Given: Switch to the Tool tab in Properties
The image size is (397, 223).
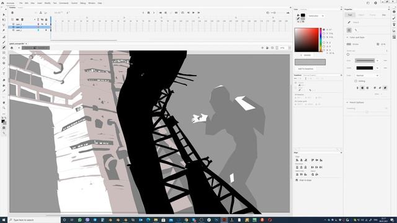Looking at the screenshot, I should [350, 15].
